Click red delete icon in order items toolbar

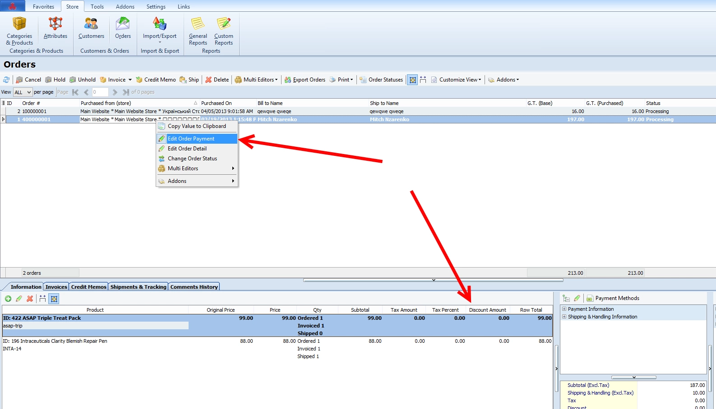(30, 299)
